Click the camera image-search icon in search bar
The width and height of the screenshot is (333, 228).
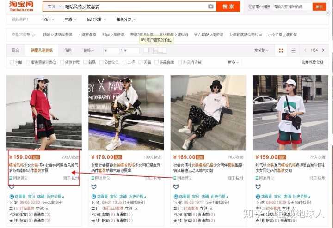pyautogui.click(x=211, y=7)
